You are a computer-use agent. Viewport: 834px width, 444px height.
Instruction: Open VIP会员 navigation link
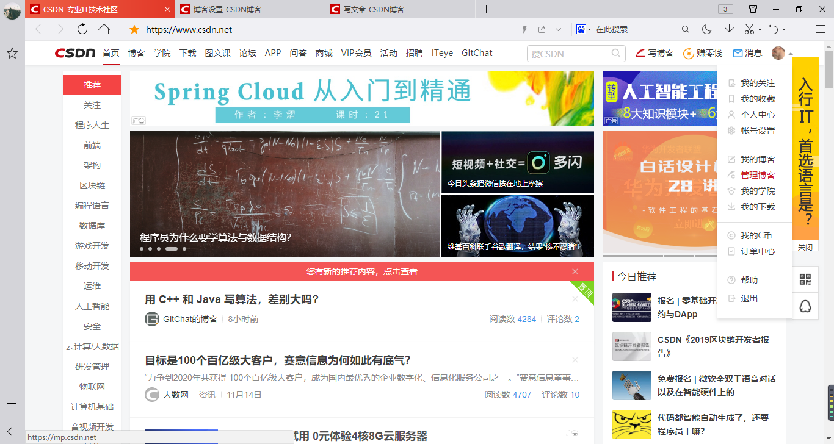pos(356,53)
